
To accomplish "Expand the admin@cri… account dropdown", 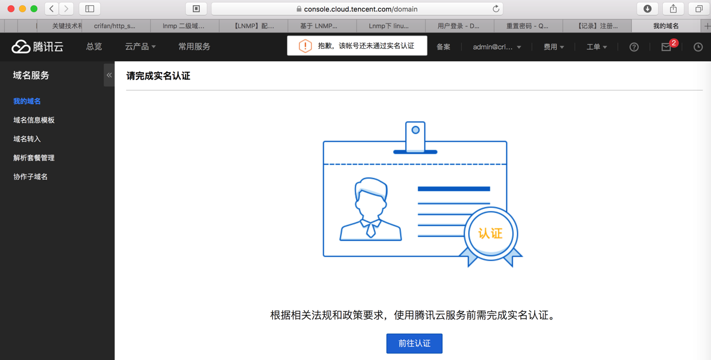I will [x=497, y=47].
